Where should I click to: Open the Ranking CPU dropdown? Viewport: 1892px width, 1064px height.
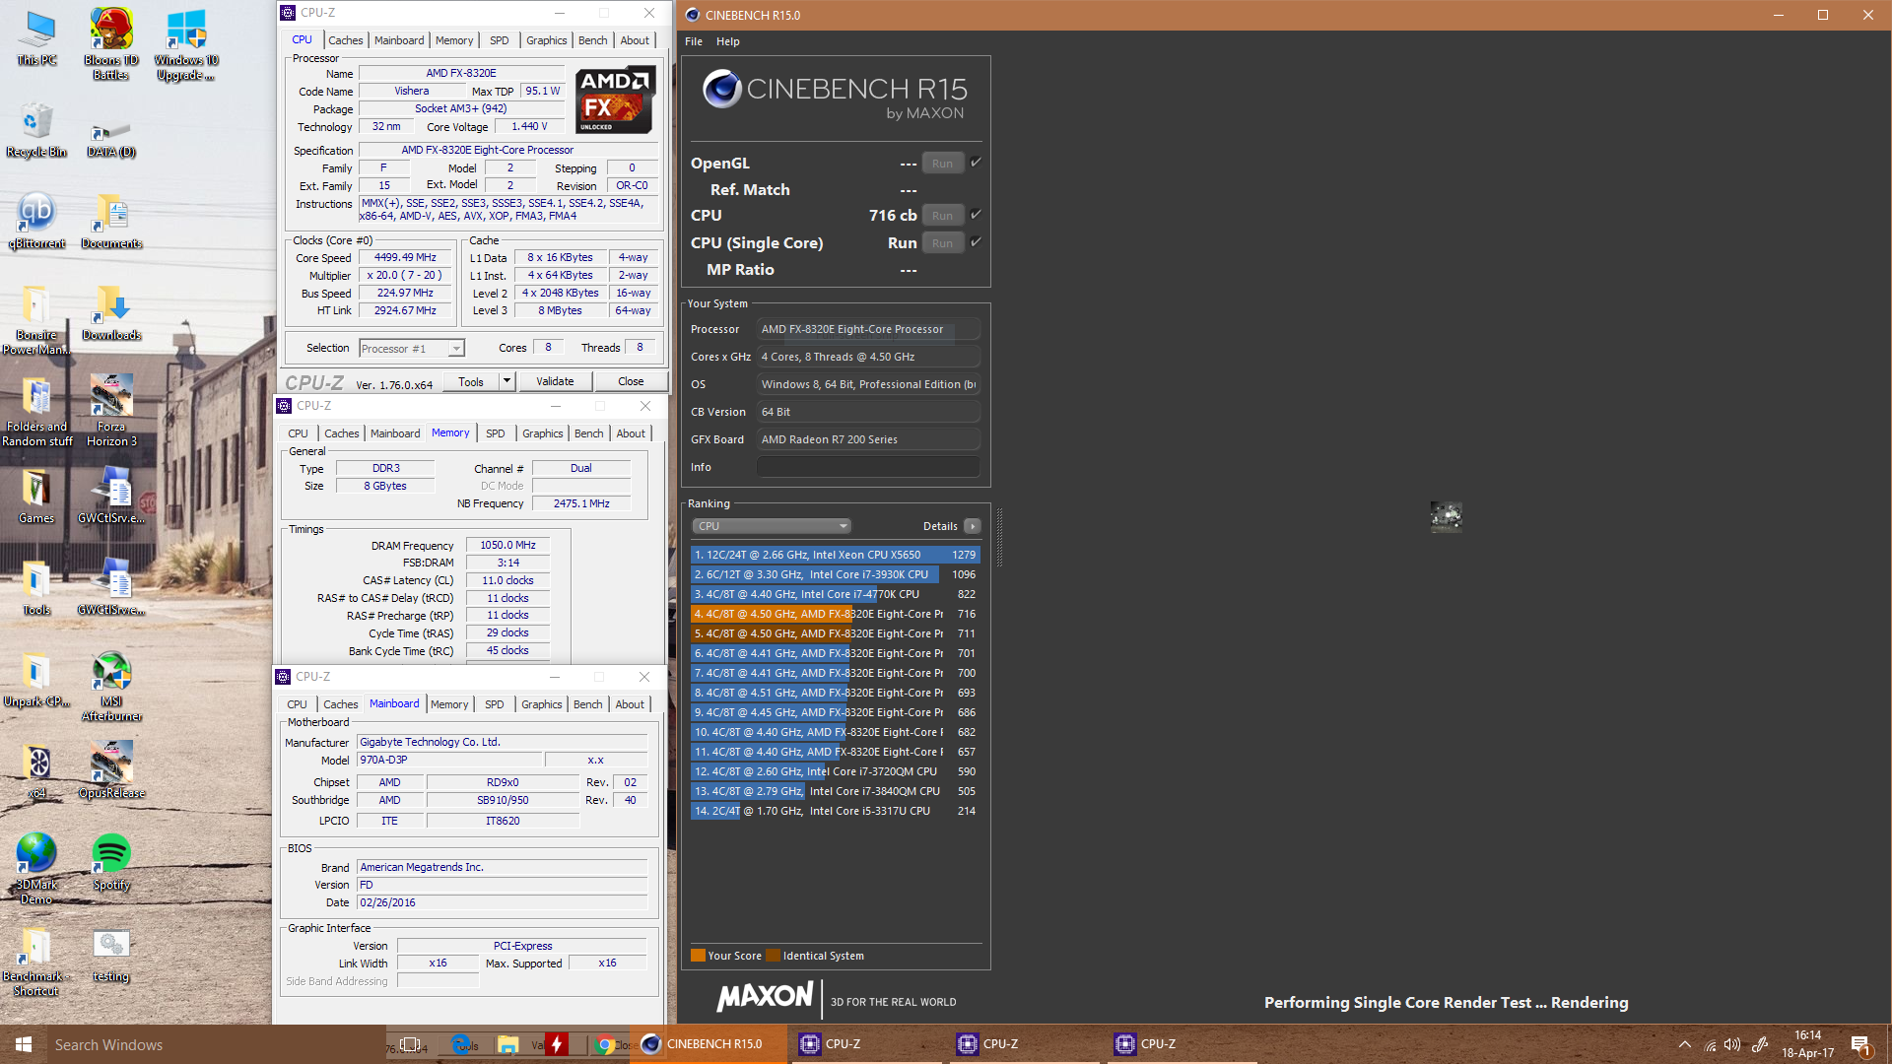coord(771,526)
